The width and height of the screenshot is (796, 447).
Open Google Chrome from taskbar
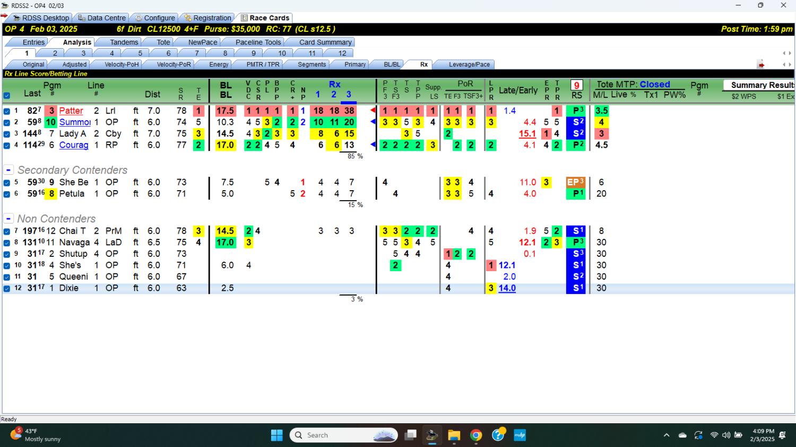476,435
